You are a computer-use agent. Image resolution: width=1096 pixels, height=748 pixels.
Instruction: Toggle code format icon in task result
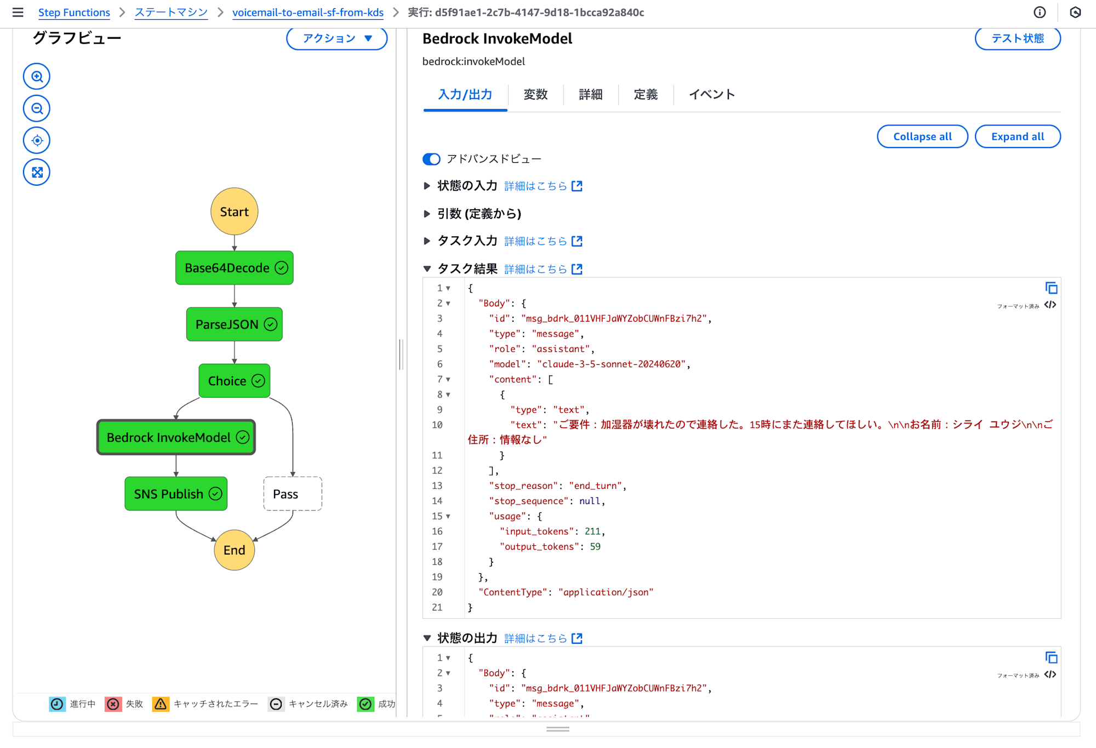point(1050,305)
